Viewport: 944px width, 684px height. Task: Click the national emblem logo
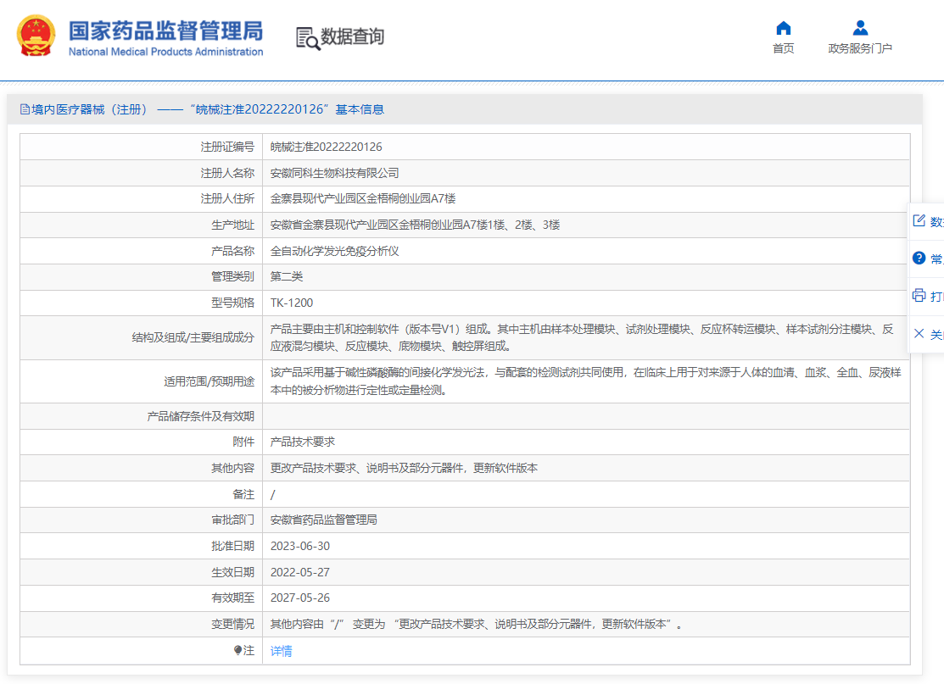36,36
